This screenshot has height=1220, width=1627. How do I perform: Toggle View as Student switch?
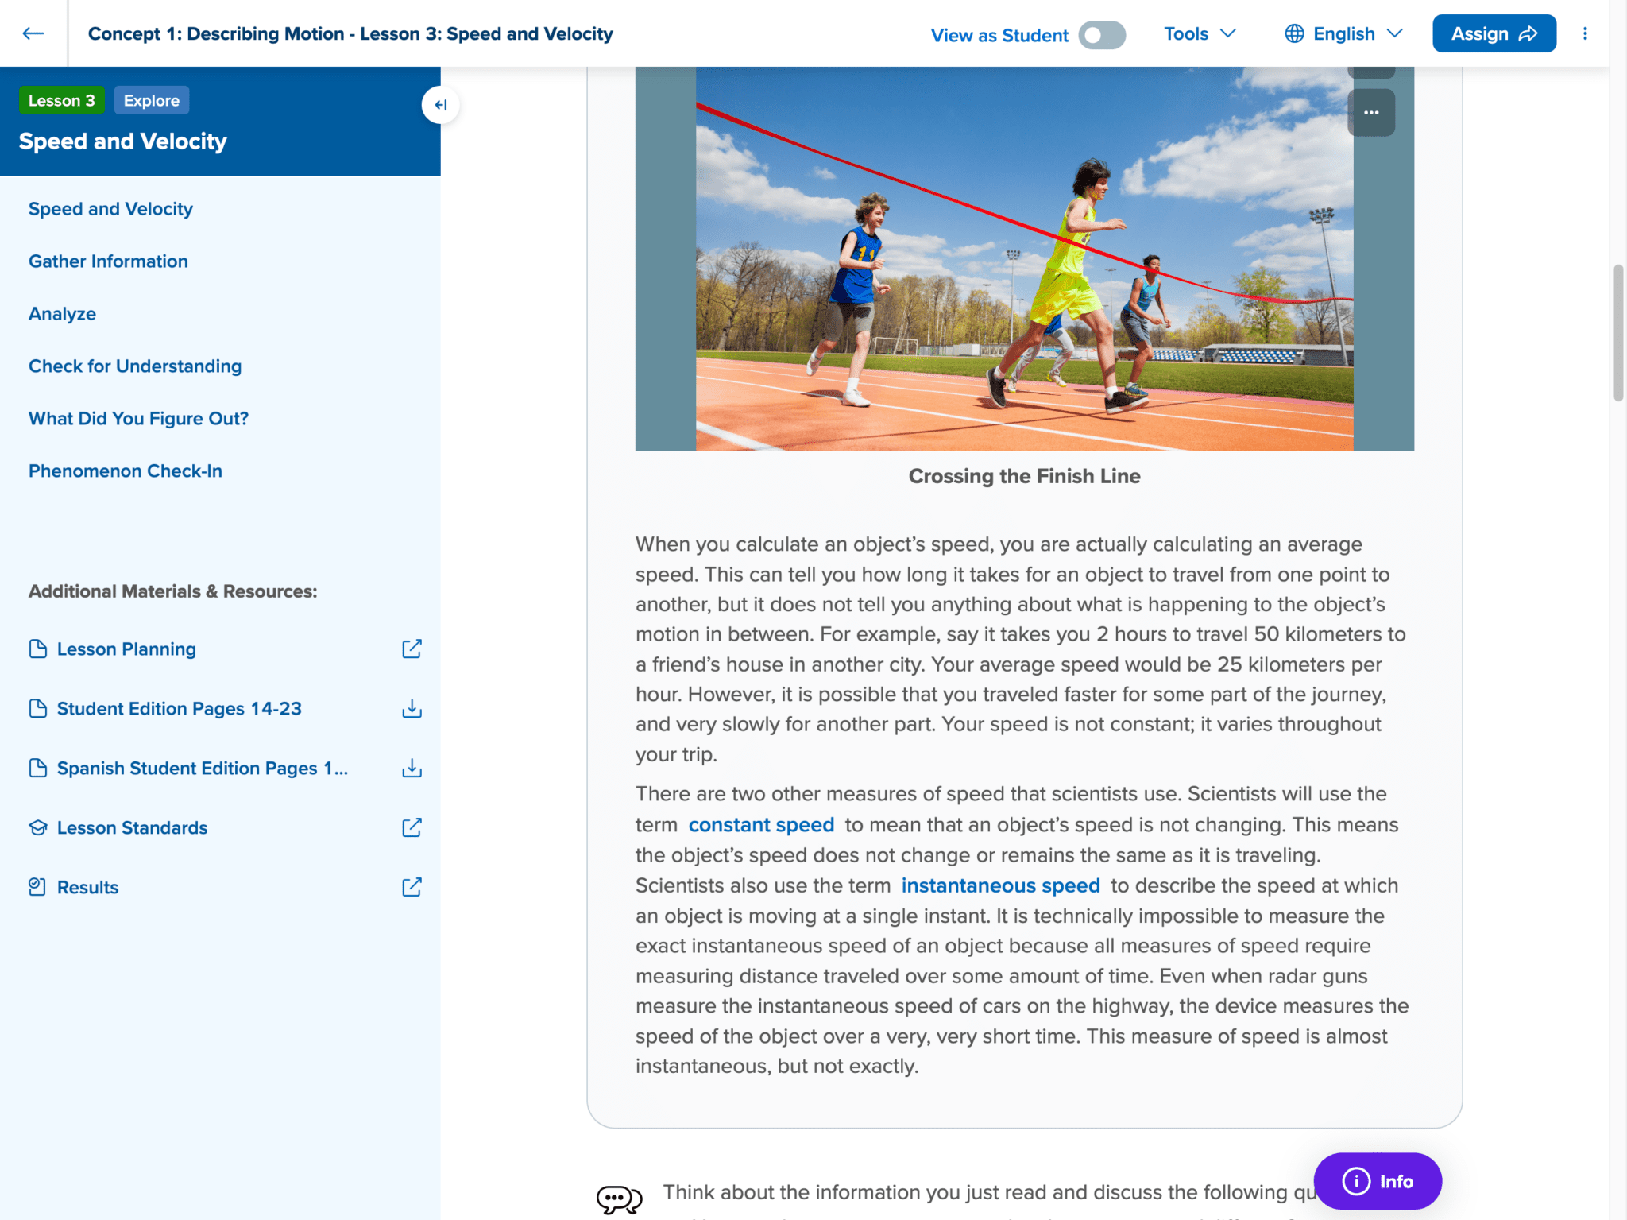pos(1101,35)
